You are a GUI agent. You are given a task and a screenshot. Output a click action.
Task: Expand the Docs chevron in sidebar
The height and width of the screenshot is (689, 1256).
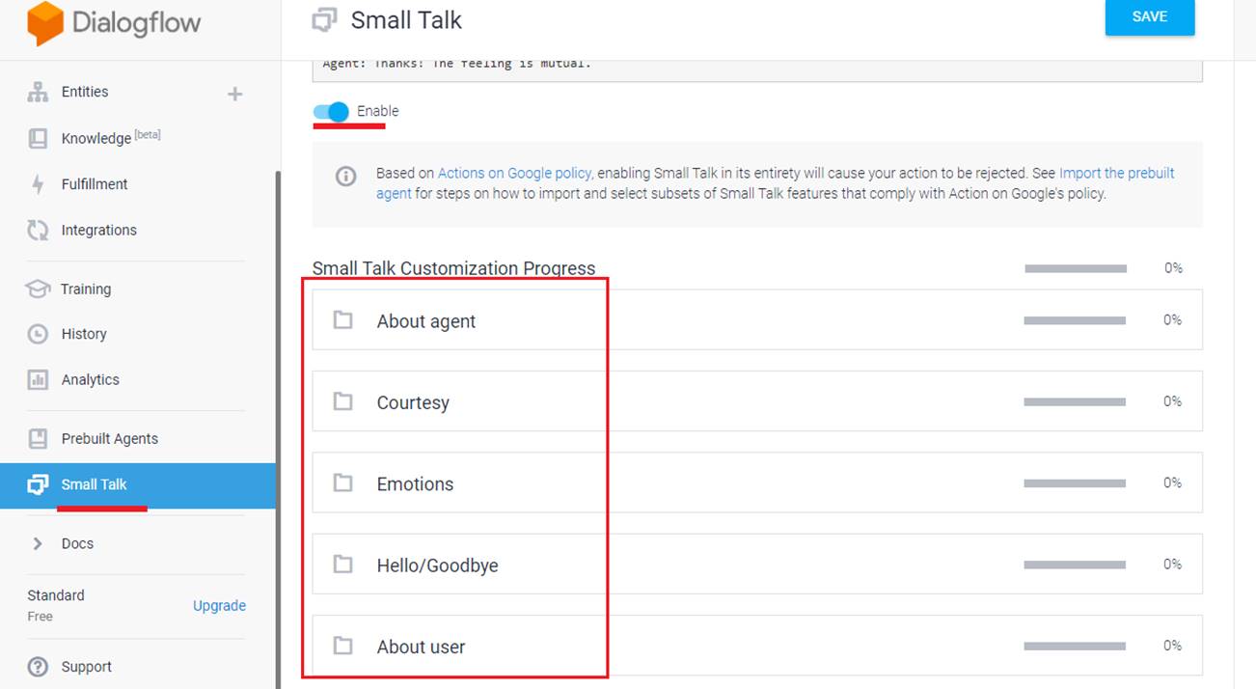pyautogui.click(x=38, y=543)
